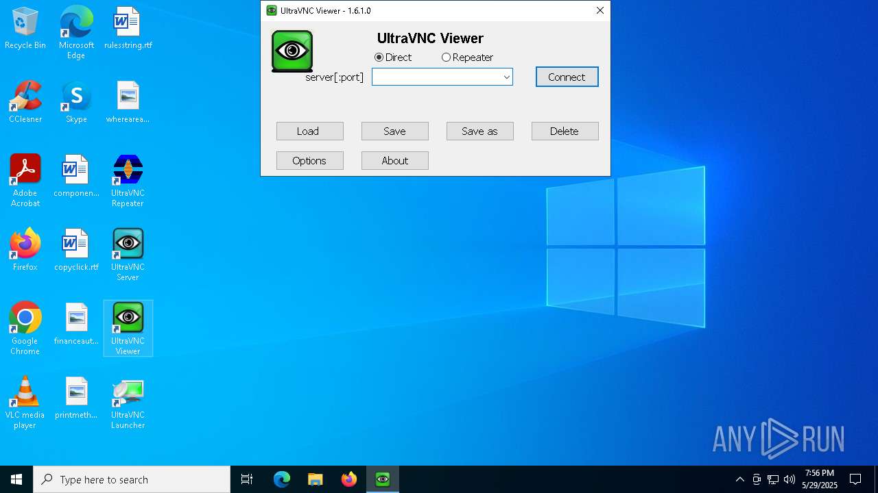Click UltraVNC Viewer taskbar button

coord(383,479)
